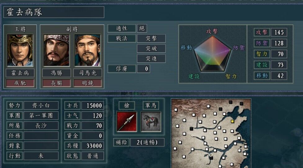Click the stats pentagon radar chart
This screenshot has width=303, height=168.
pyautogui.click(x=213, y=54)
